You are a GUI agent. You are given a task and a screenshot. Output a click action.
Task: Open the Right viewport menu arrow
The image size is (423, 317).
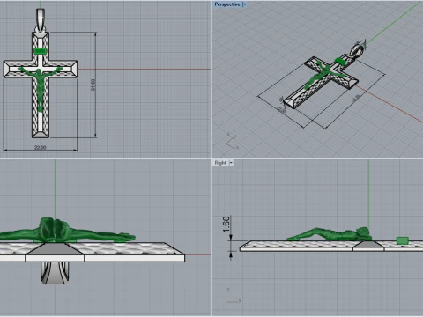tap(231, 163)
